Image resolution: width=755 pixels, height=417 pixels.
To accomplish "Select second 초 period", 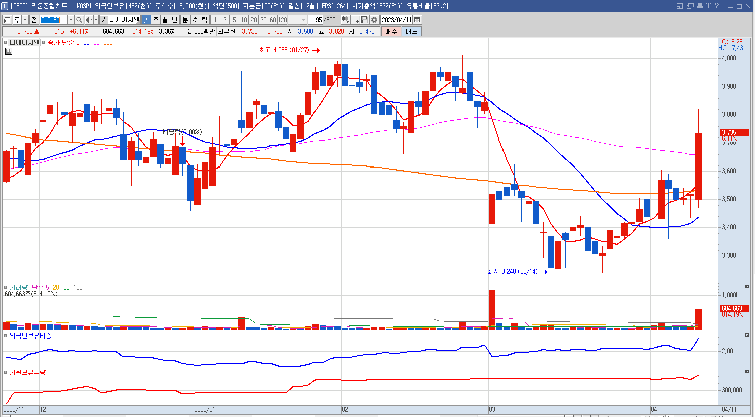I will (195, 20).
